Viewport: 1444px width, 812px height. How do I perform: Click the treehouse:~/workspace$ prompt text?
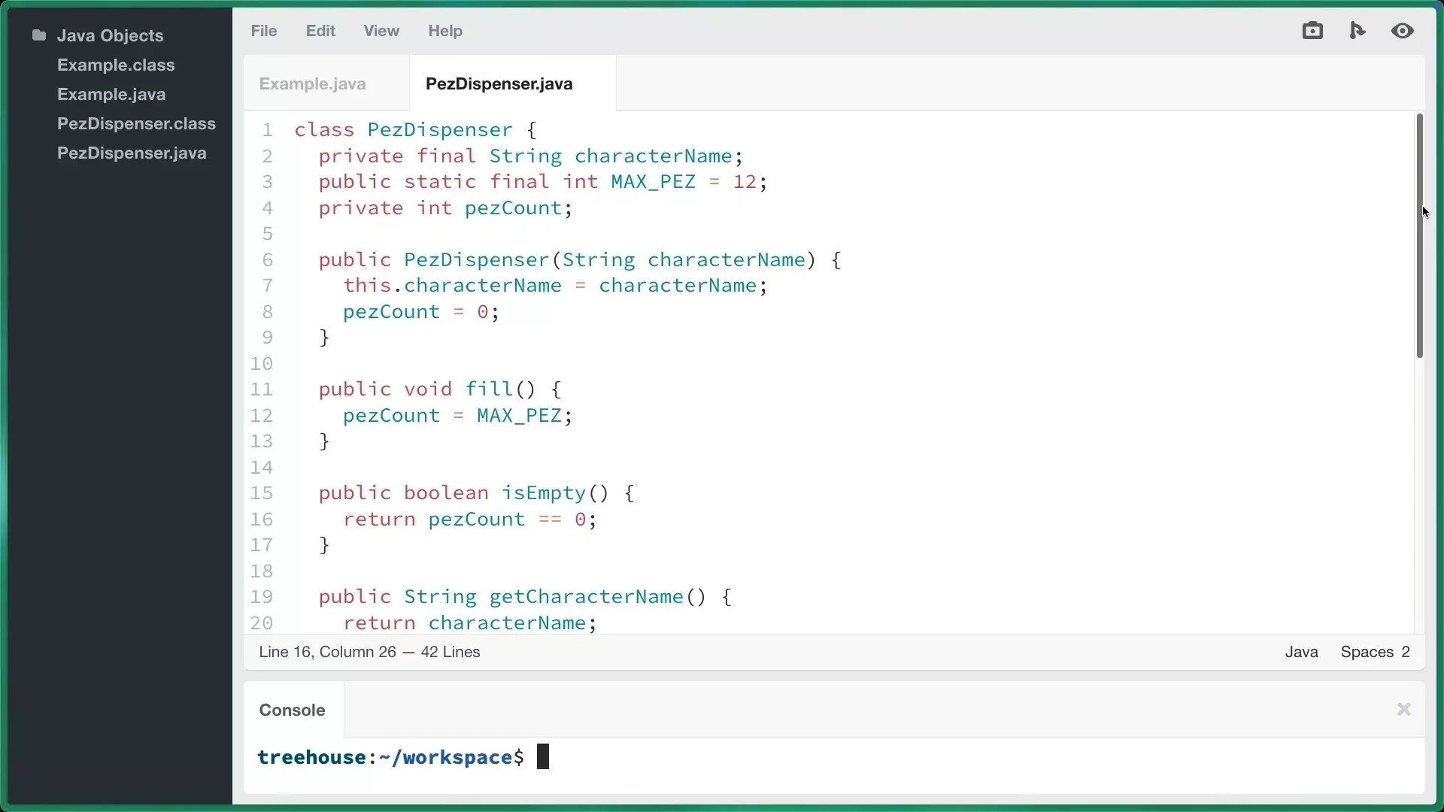click(390, 757)
